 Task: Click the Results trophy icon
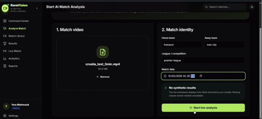point(5,43)
